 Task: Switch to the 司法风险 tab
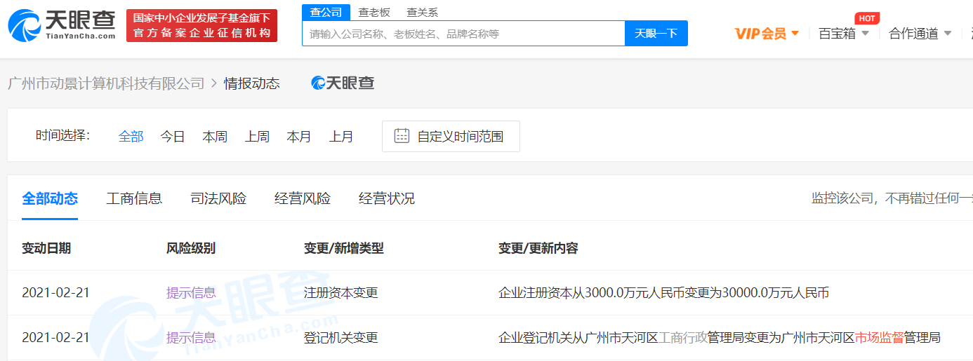pos(218,198)
